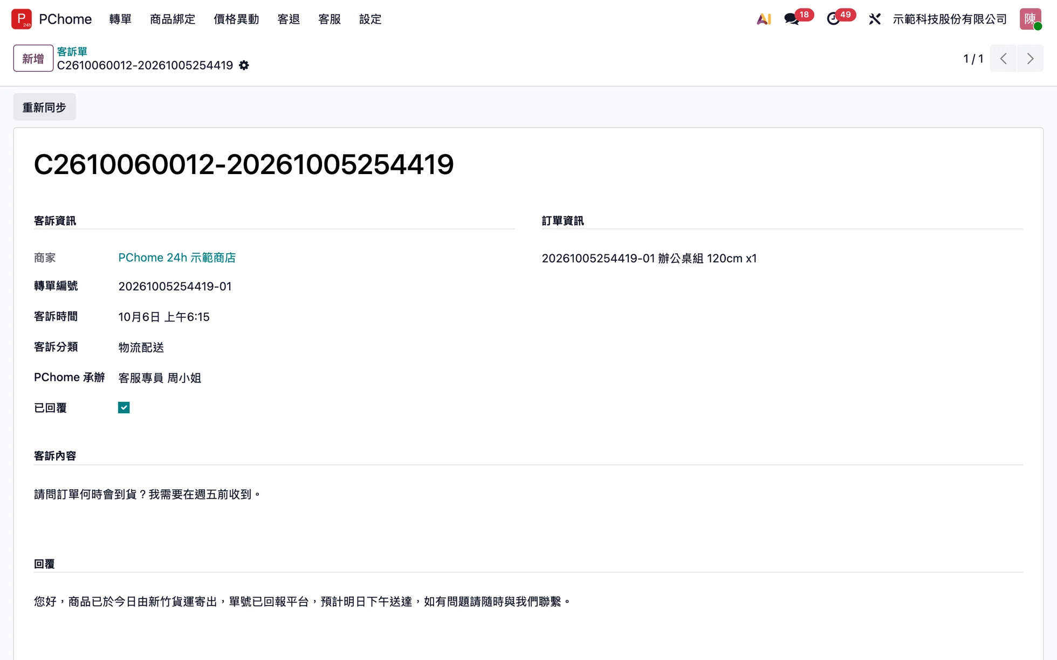Screen dimensions: 1057x660
Task: Open the 轉單 menu
Action: point(120,19)
